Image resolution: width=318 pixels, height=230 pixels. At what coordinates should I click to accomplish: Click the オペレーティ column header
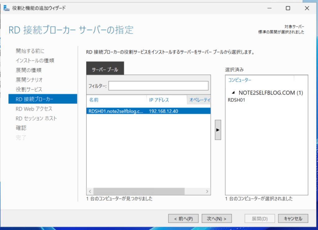pyautogui.click(x=199, y=100)
